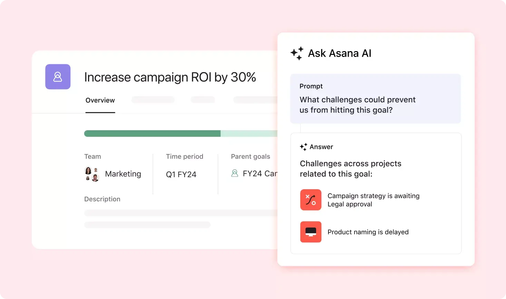Click the purple goal avatar icon
This screenshot has width=506, height=299.
tap(58, 77)
